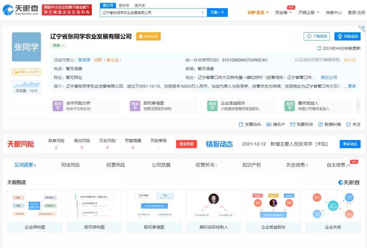This screenshot has height=248, width=367.
Task: Select the 司法风险 tab
Action: tap(70, 165)
